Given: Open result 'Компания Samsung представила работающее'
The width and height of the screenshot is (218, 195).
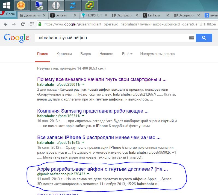Looking at the screenshot, I should [x=93, y=111].
